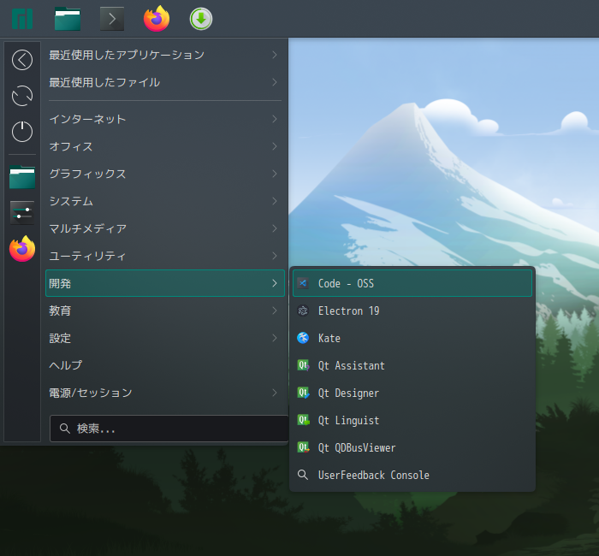Screen dimensions: 599x556
Task: Open the 設定 menu category
Action: pyautogui.click(x=165, y=338)
